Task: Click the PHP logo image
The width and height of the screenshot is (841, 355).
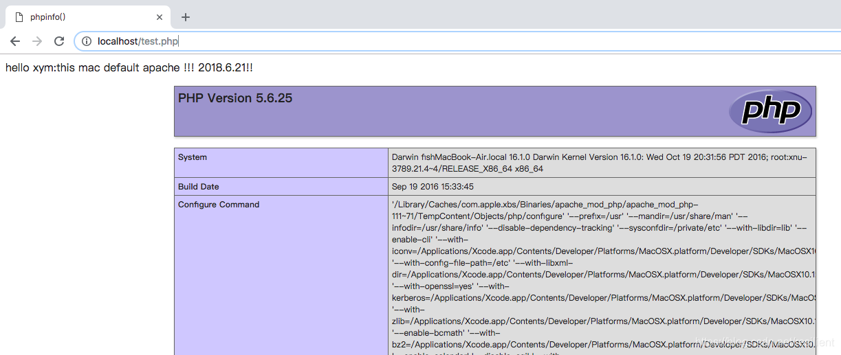Action: pos(770,111)
